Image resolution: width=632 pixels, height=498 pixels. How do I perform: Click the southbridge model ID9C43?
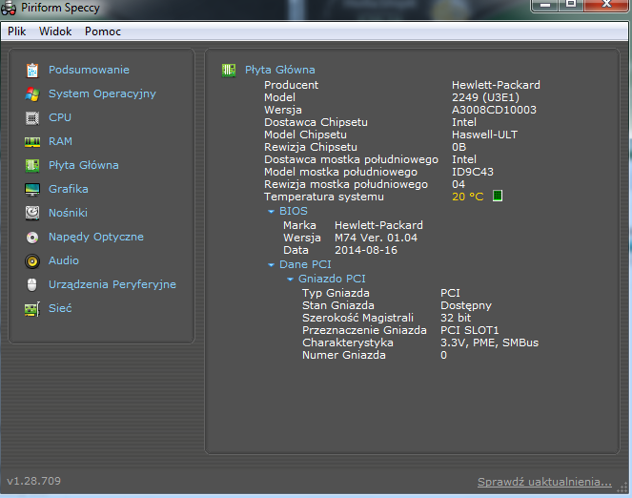pos(473,172)
